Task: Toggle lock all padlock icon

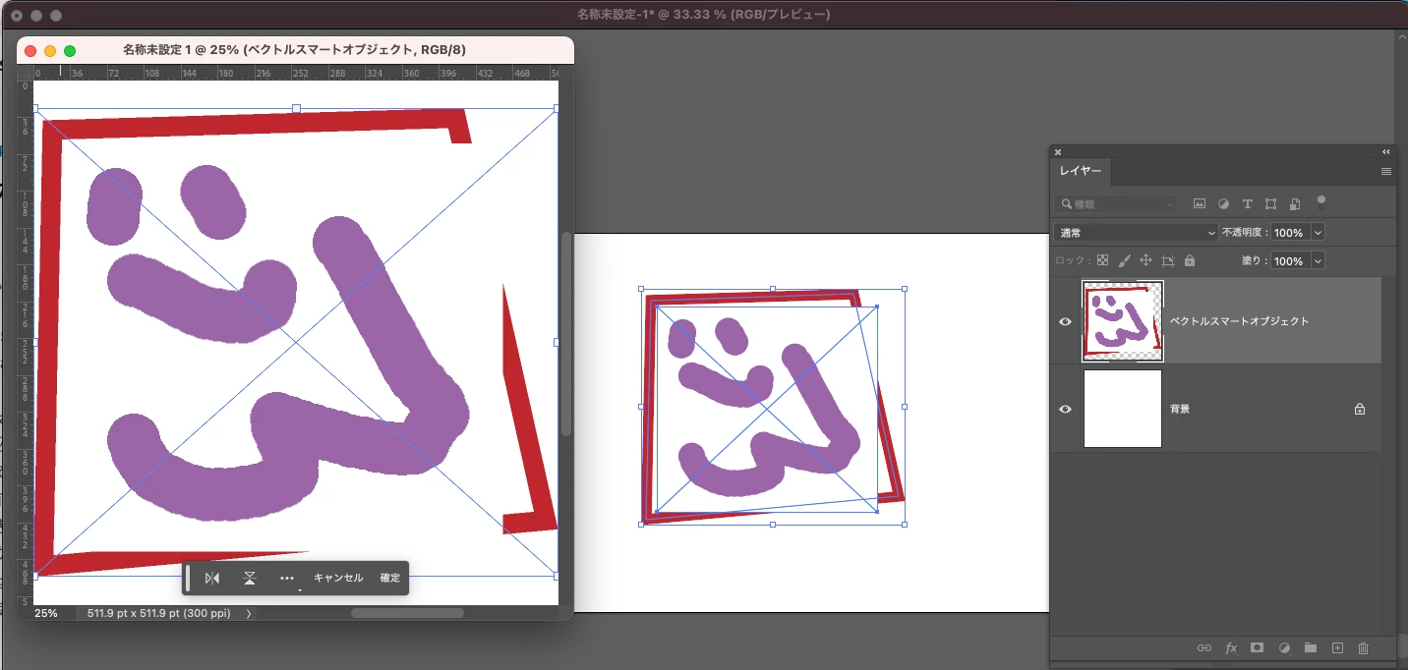Action: (1190, 261)
